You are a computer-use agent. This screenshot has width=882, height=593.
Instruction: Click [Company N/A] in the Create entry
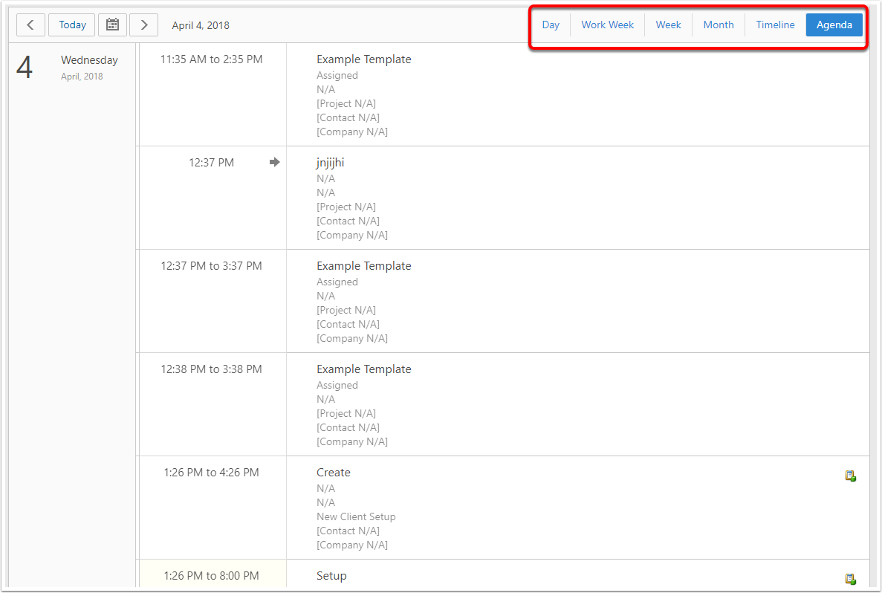pos(352,545)
